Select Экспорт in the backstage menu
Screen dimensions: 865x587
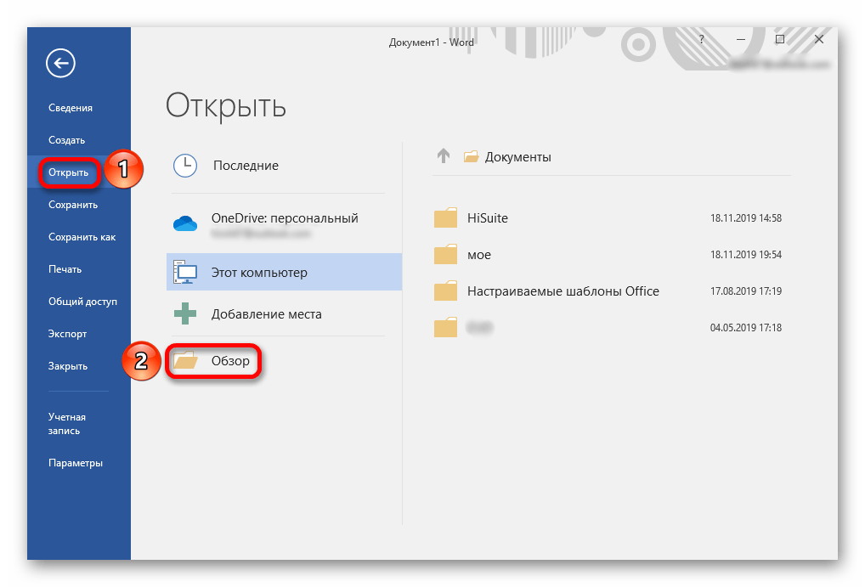point(68,334)
